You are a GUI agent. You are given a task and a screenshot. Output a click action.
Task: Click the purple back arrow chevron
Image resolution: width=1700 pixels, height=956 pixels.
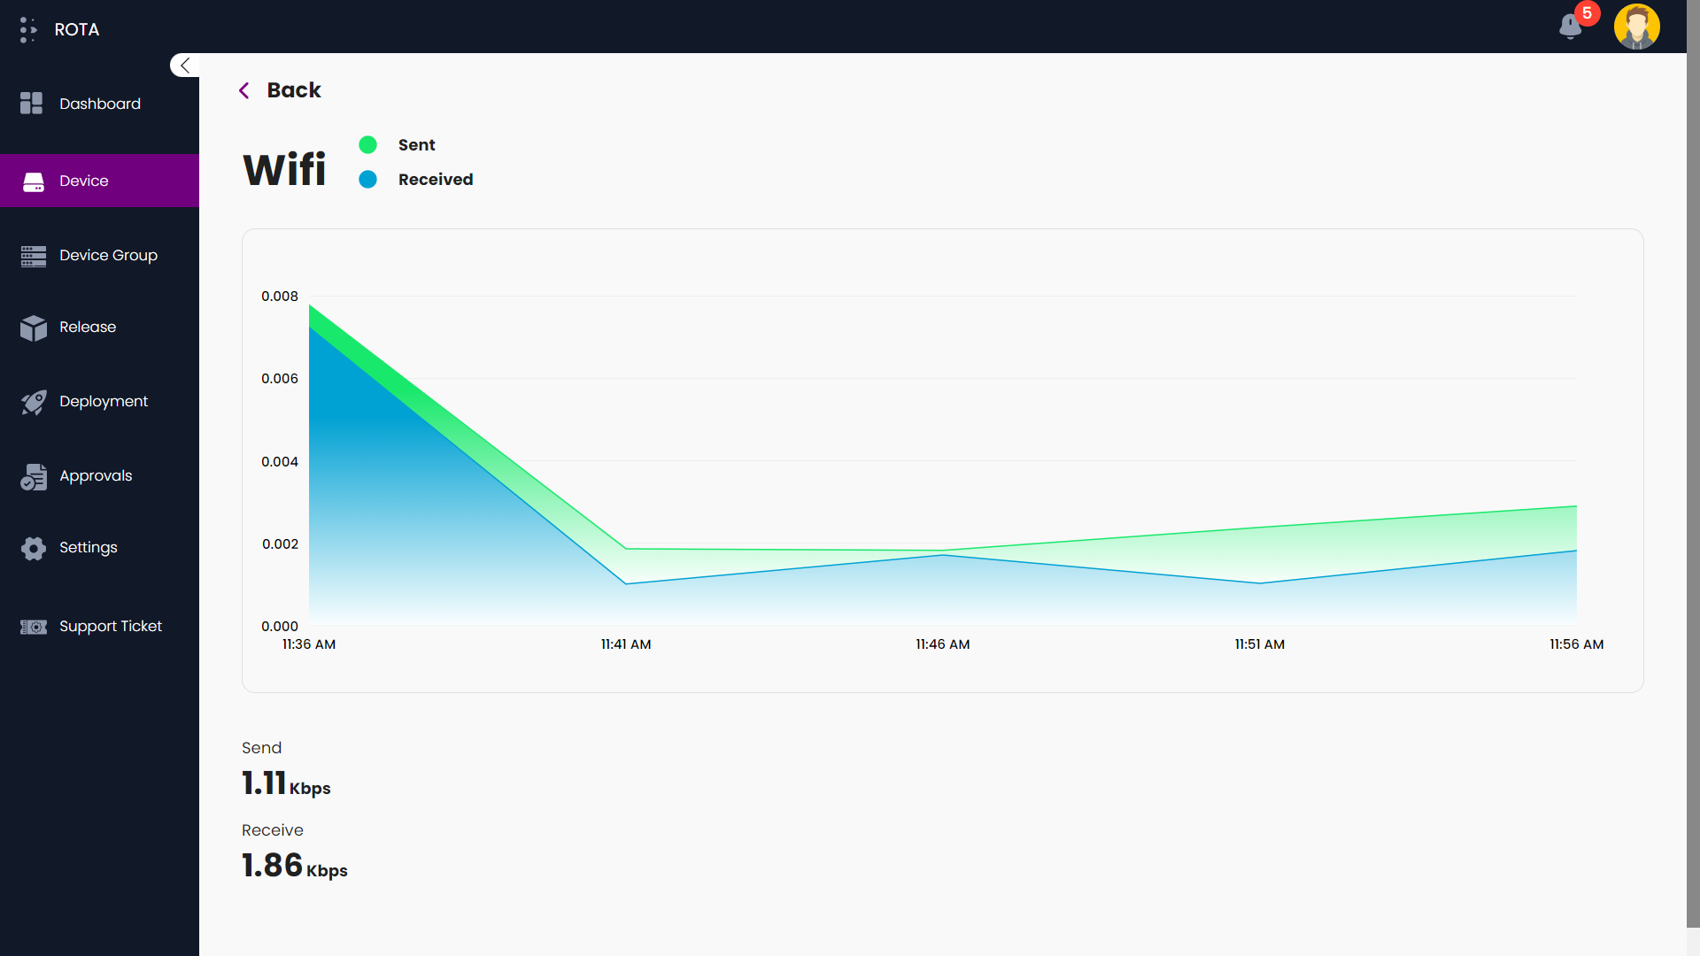244,90
